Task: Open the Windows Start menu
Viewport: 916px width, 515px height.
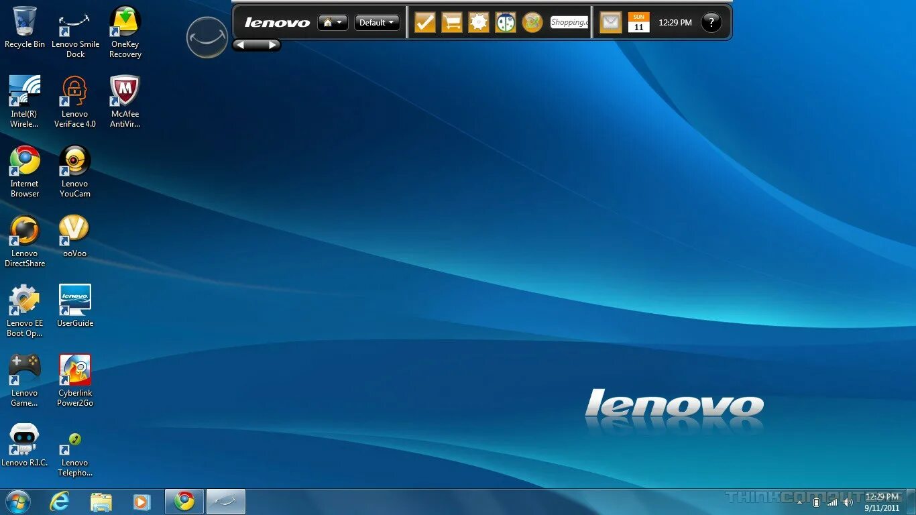Action: (17, 502)
